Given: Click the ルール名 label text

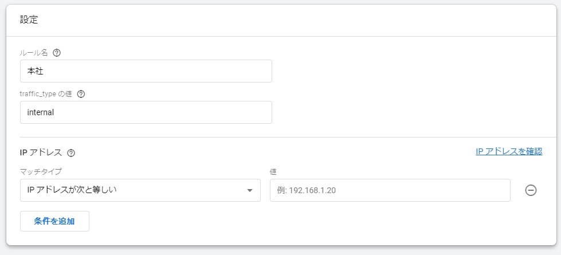Looking at the screenshot, I should pyautogui.click(x=35, y=53).
